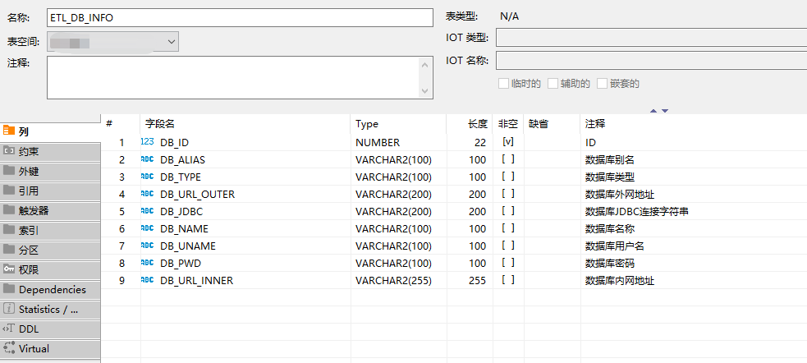This screenshot has height=363, width=807.
Task: Collapse the properties panel with up arrow
Action: click(654, 110)
